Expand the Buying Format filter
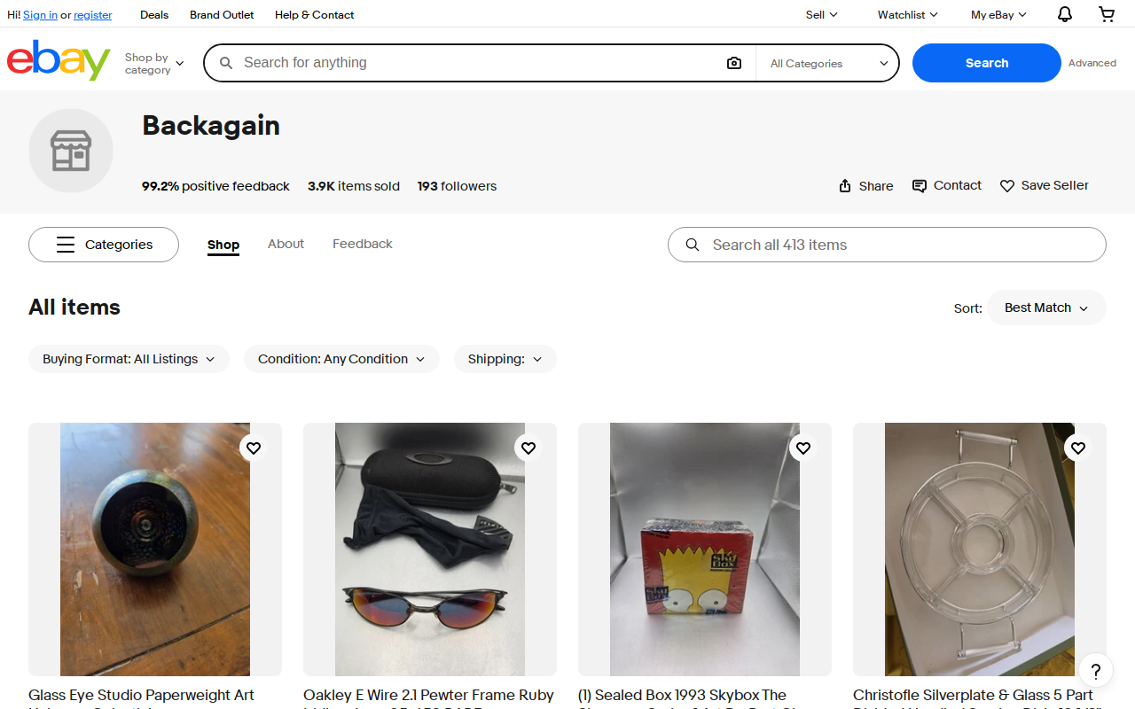 click(x=129, y=359)
